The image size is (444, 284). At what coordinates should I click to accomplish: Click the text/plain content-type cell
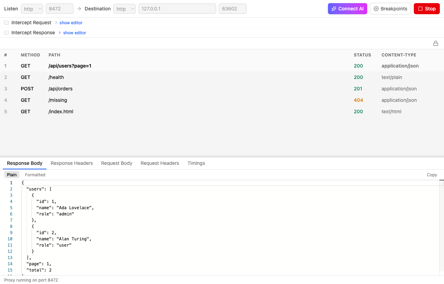392,77
